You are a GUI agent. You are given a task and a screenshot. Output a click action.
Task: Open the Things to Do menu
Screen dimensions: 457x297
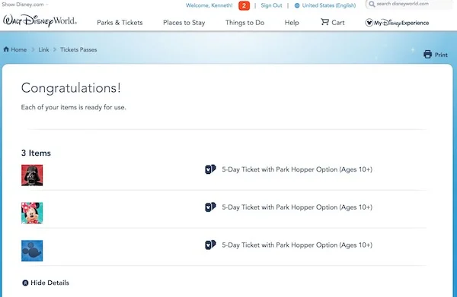[244, 23]
